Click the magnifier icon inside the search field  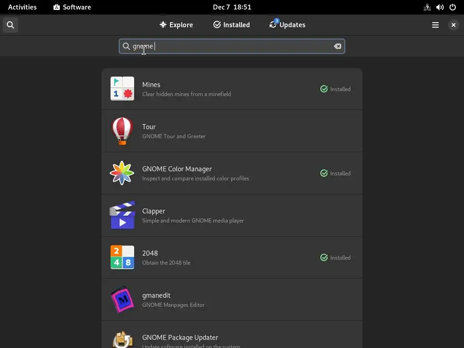pos(126,46)
